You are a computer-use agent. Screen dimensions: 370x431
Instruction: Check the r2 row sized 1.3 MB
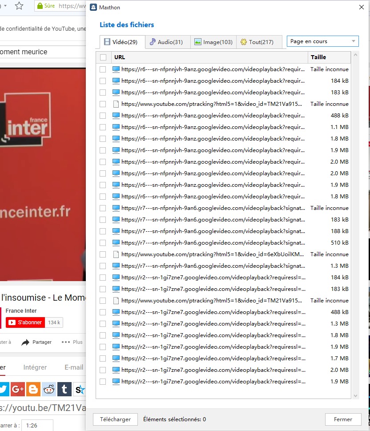tap(103, 324)
